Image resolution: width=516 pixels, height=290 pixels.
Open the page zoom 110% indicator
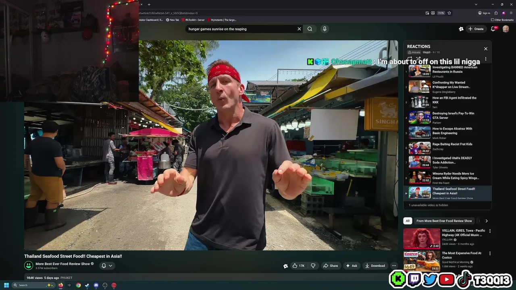pyautogui.click(x=441, y=13)
